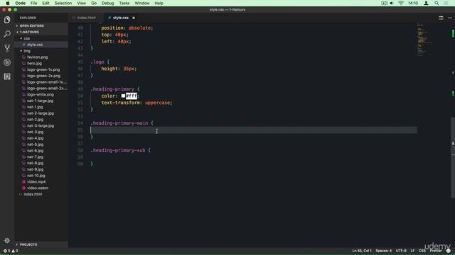This screenshot has width=455, height=255.
Task: Open nat-1-large.jpg file
Action: (x=41, y=101)
